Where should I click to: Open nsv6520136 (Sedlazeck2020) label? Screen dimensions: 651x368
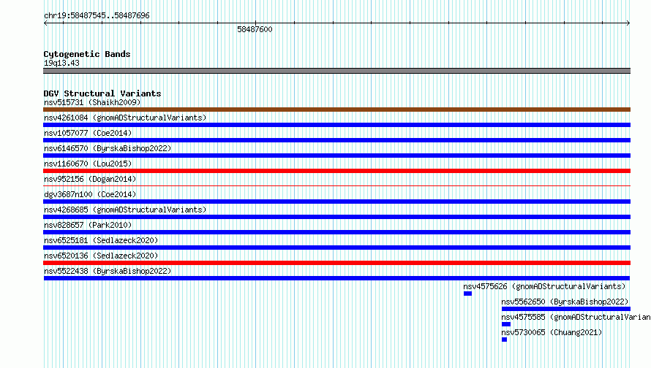tap(101, 256)
